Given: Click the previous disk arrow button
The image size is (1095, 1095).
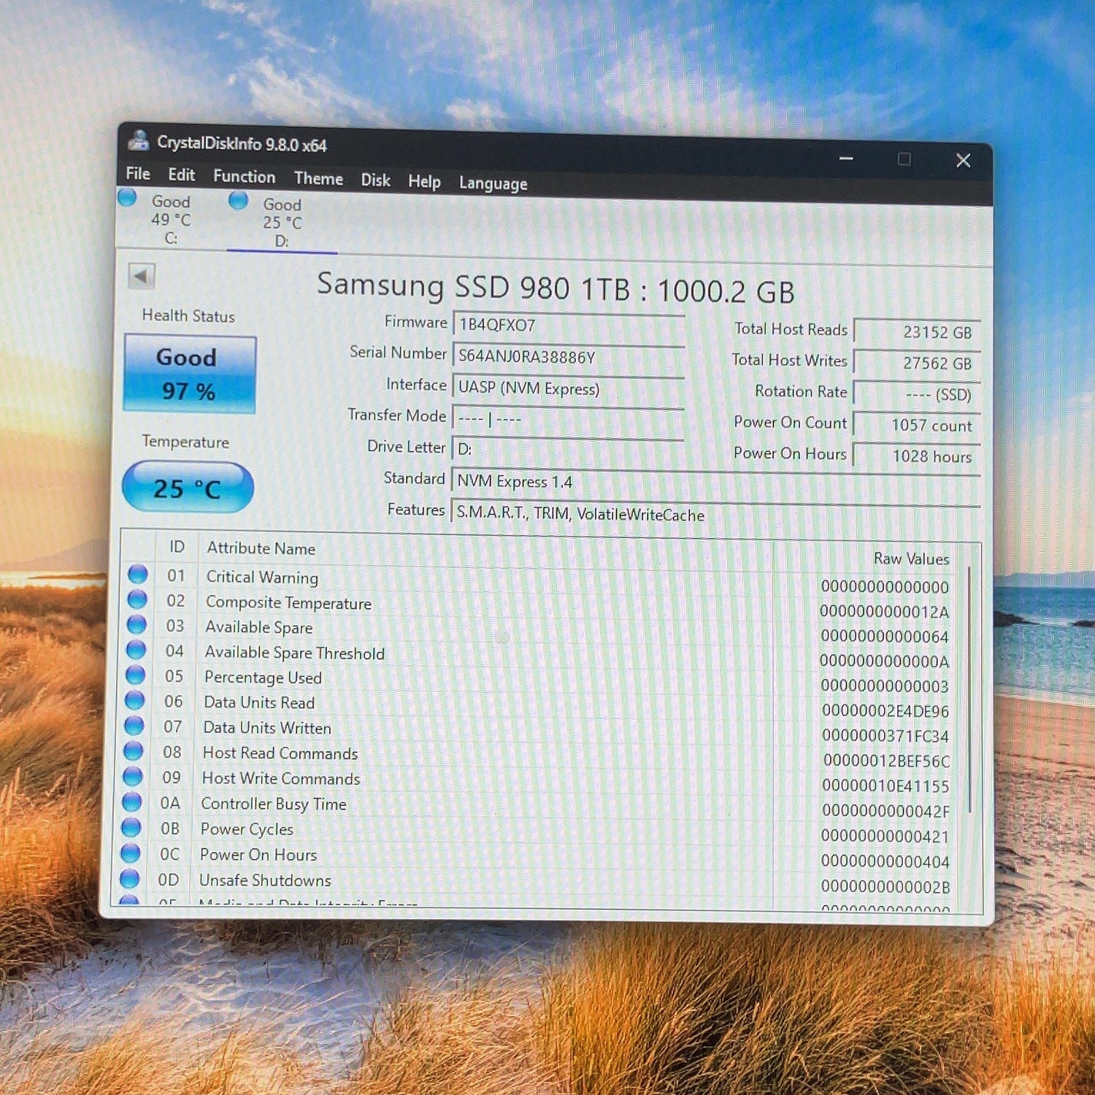Looking at the screenshot, I should (142, 277).
